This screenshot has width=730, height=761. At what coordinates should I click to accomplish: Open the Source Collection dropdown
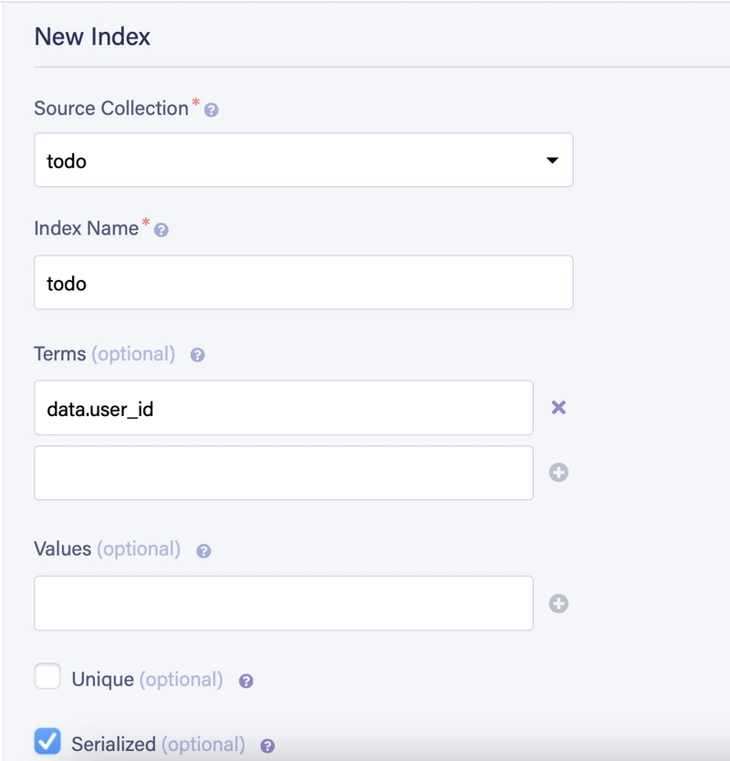303,161
